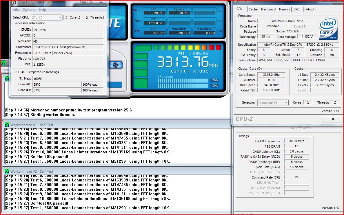Click the CHASSIS2 fan reading 0 rpm
This screenshot has width=344, height=215.
[x=204, y=33]
